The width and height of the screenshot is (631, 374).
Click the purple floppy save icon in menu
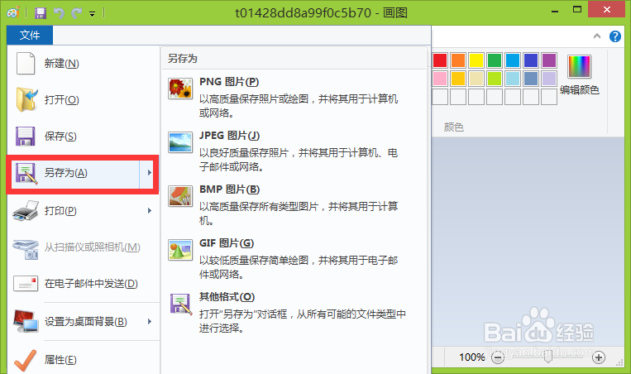click(x=26, y=137)
